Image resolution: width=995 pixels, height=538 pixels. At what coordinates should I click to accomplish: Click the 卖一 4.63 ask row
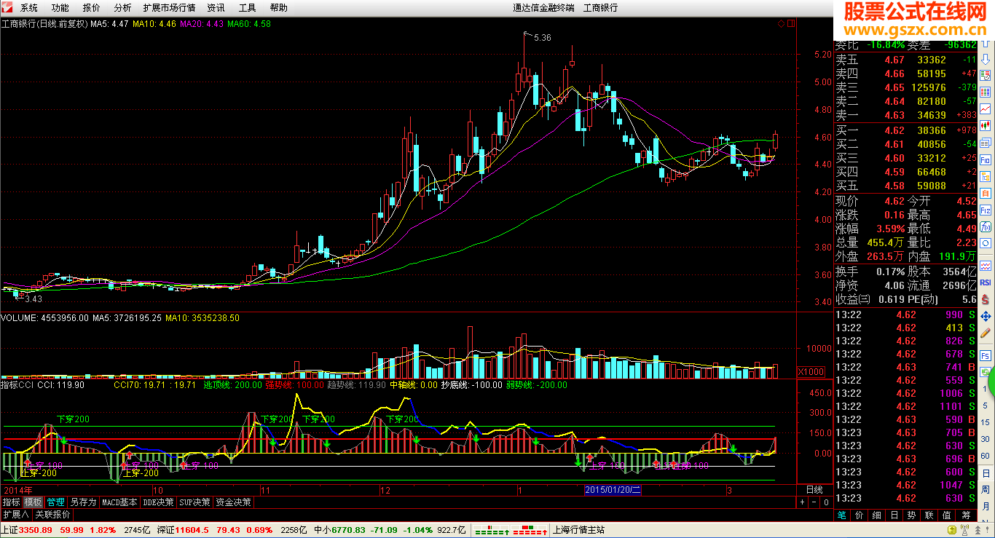(x=905, y=115)
